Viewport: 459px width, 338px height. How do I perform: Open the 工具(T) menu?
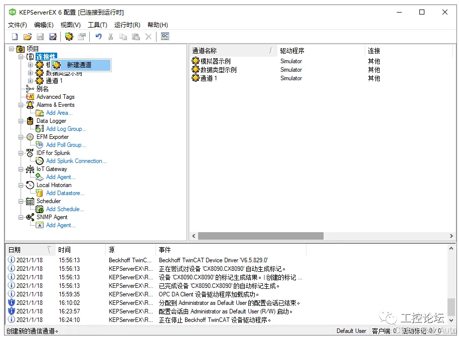97,25
